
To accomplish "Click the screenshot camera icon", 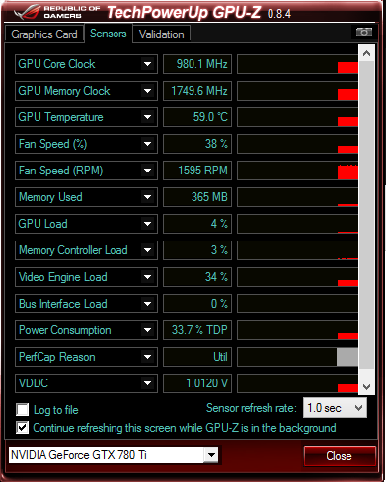I will (364, 33).
